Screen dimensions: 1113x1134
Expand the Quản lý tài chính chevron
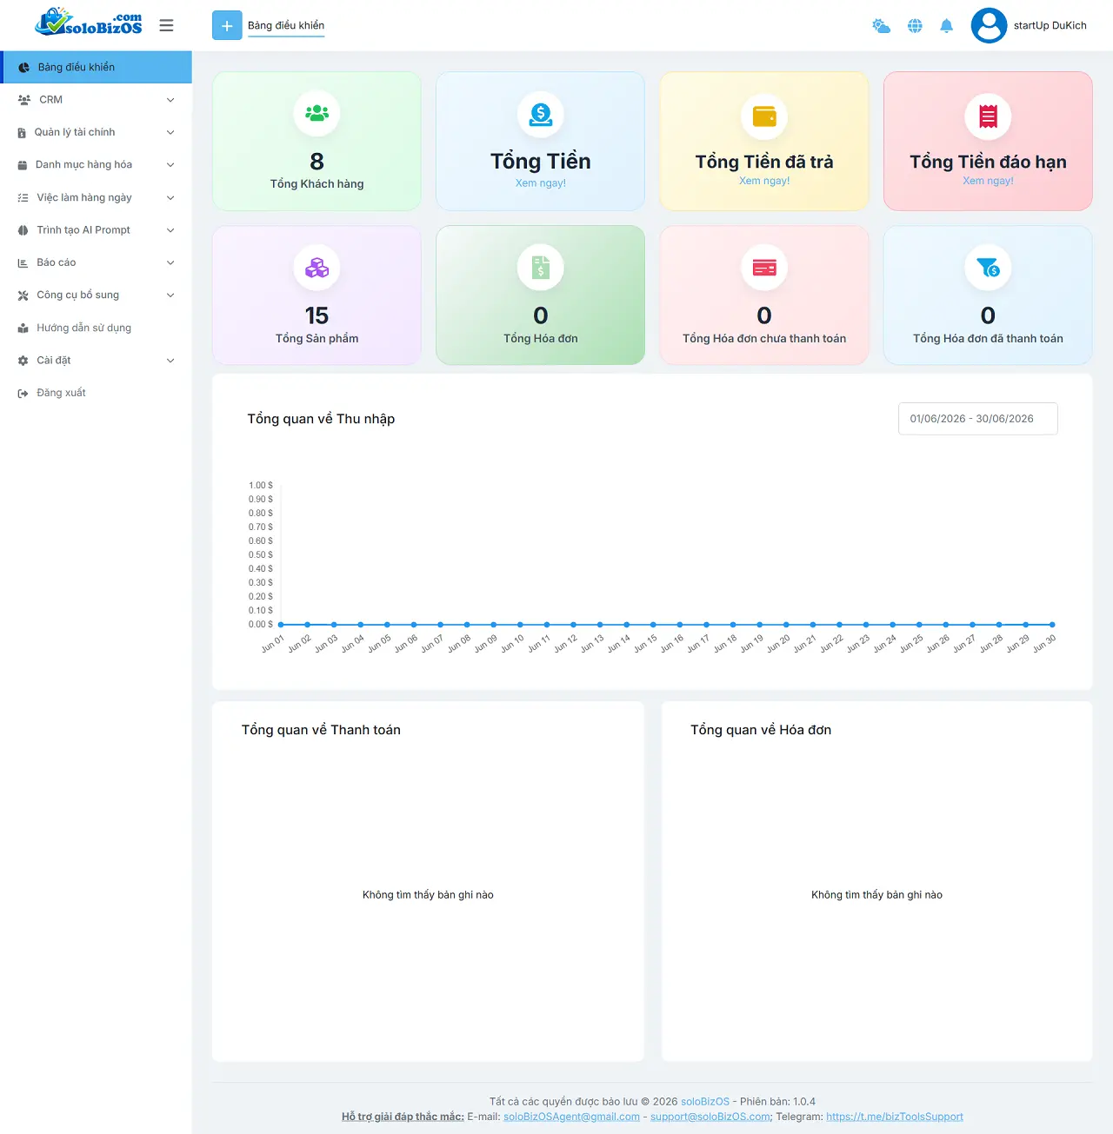point(170,132)
